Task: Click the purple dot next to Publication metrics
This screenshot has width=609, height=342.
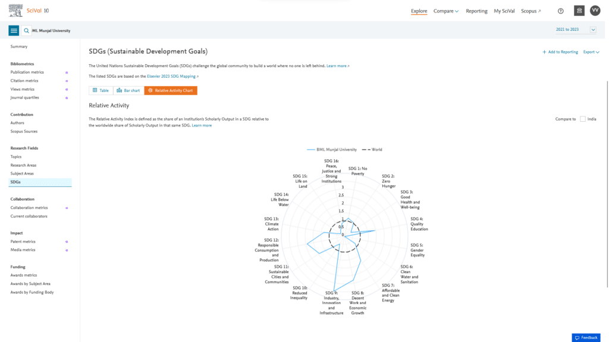Action: 67,72
